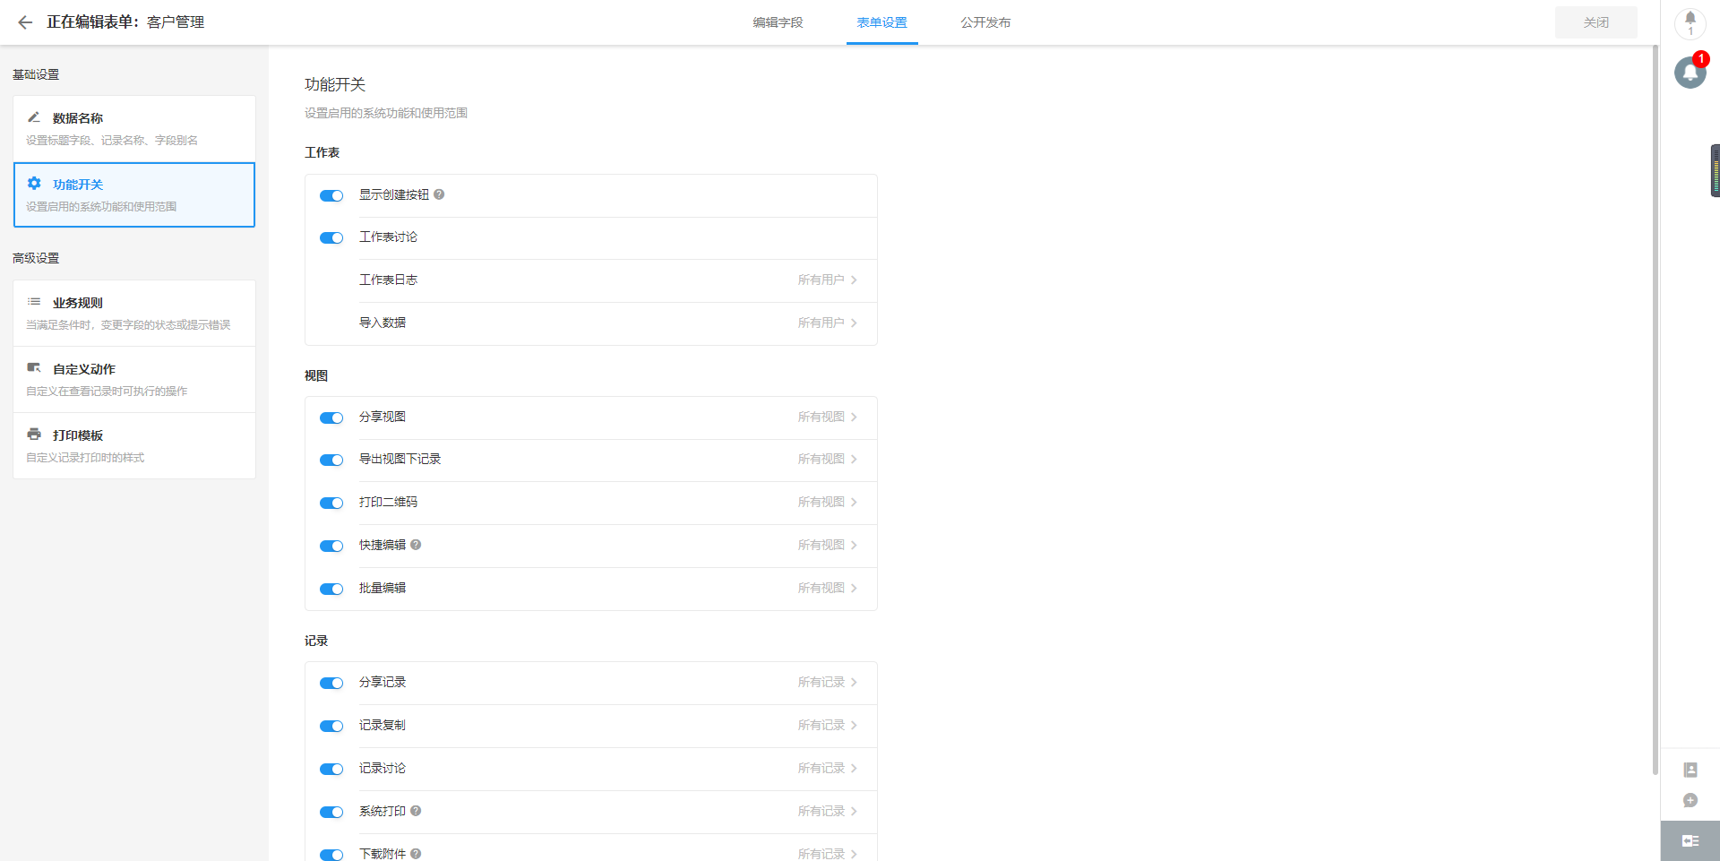Open the chat bubble icon in right sidebar
Image resolution: width=1720 pixels, height=861 pixels.
point(1690,801)
